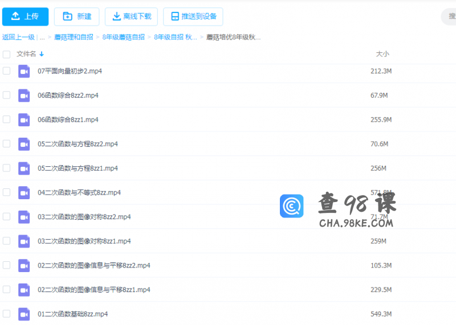This screenshot has height=325, width=456.
Task: Click the search box at top right
Action: click(449, 17)
